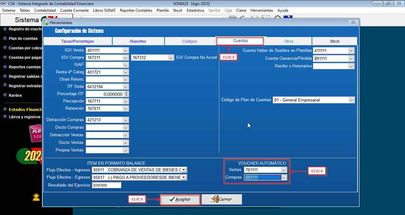
Task: Open the Código de Plan de Cuentas dropdown
Action: 351,100
